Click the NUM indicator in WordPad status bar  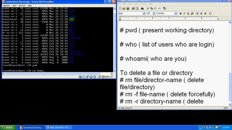click(x=225, y=108)
